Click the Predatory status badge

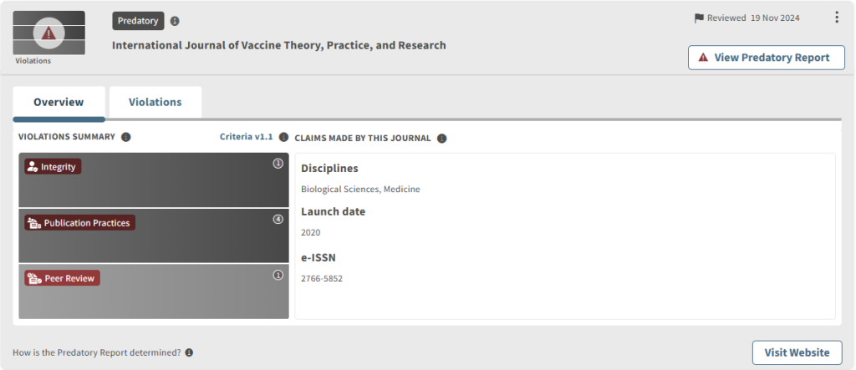pos(138,21)
